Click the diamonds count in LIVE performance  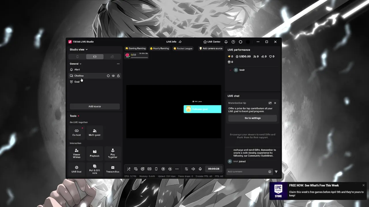point(230,57)
